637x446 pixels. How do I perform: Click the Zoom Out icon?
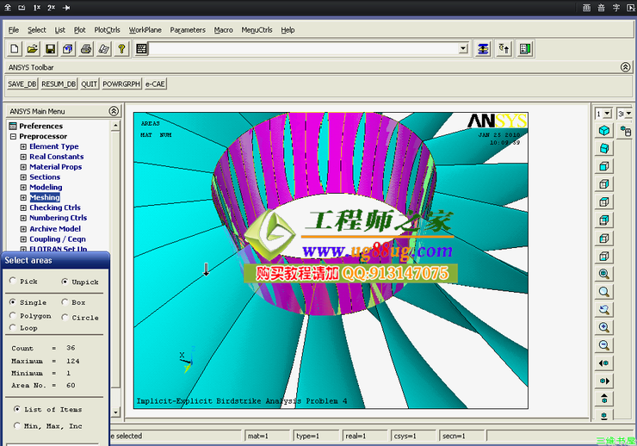point(604,345)
